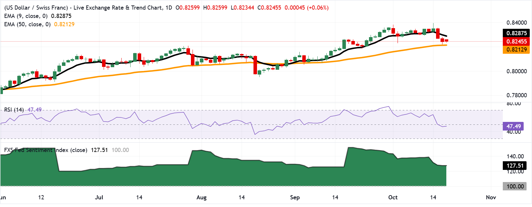Click the Oct date axis label
Image resolution: width=532 pixels, height=207 pixels.
coord(393,197)
